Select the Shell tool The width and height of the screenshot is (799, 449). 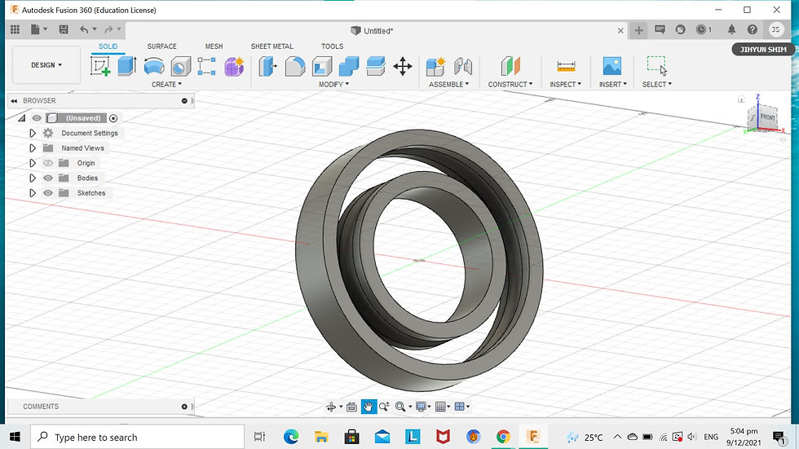[322, 66]
